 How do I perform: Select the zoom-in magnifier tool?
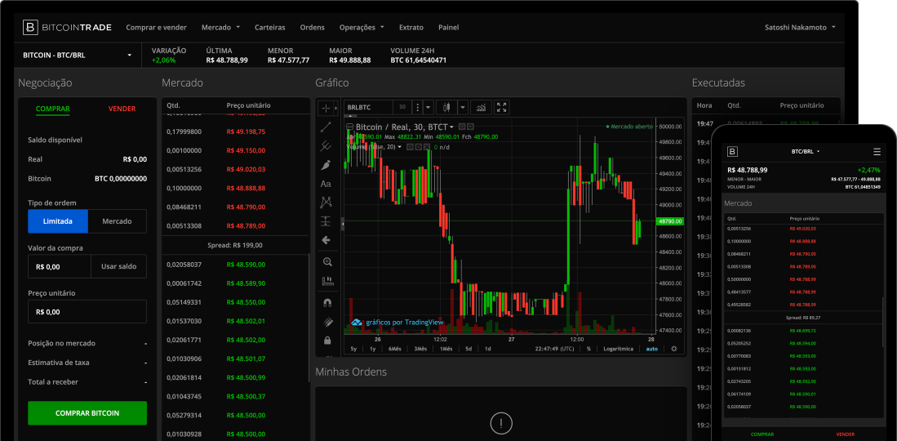click(x=327, y=261)
